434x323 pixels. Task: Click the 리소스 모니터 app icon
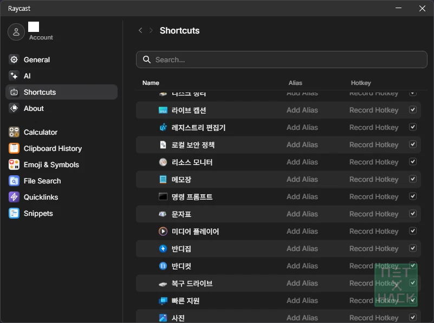coord(163,162)
